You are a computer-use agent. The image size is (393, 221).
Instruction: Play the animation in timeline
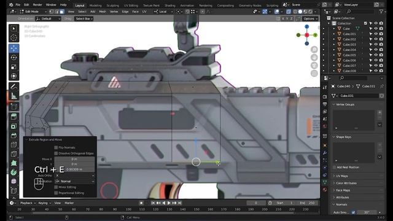(x=169, y=203)
